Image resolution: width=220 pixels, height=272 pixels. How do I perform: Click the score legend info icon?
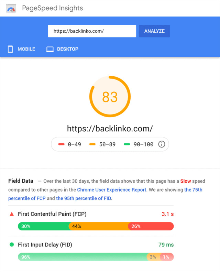pos(162,144)
